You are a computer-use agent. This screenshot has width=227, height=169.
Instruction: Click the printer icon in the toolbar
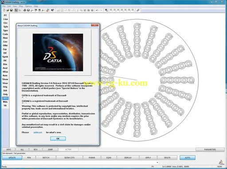tap(24, 10)
